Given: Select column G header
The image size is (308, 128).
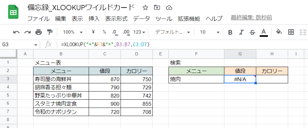Looking at the screenshot, I should click(240, 54).
